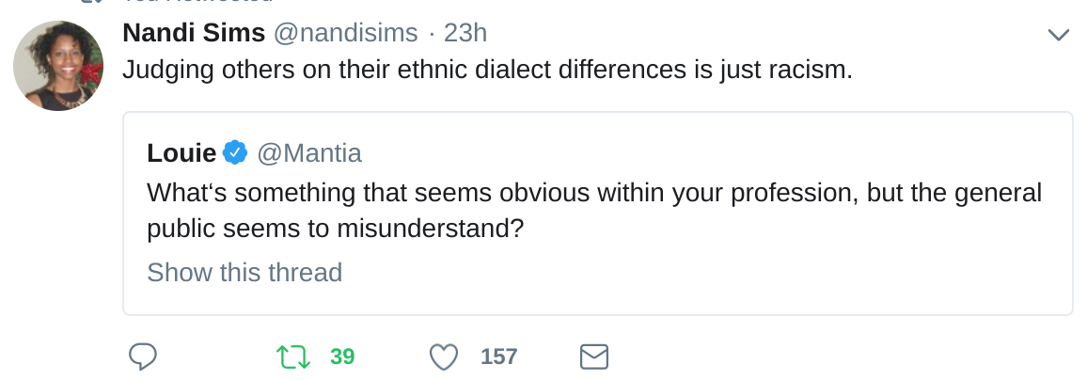
Task: Undo the retweet via green arrows icon
Action: coord(293,356)
